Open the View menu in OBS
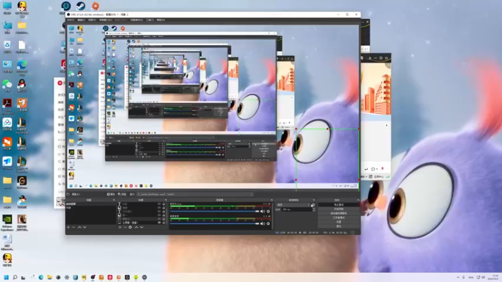This screenshot has width=502, height=282. coord(92,20)
